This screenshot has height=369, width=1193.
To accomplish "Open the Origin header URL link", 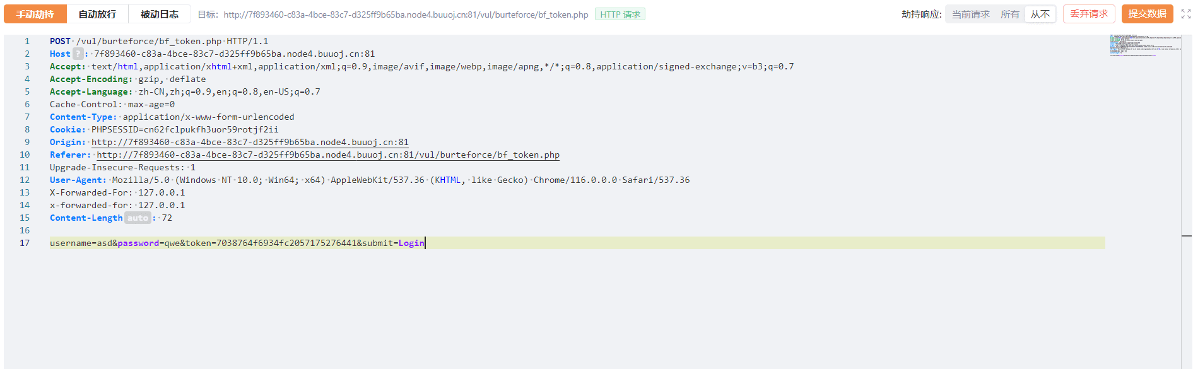I will tap(250, 143).
